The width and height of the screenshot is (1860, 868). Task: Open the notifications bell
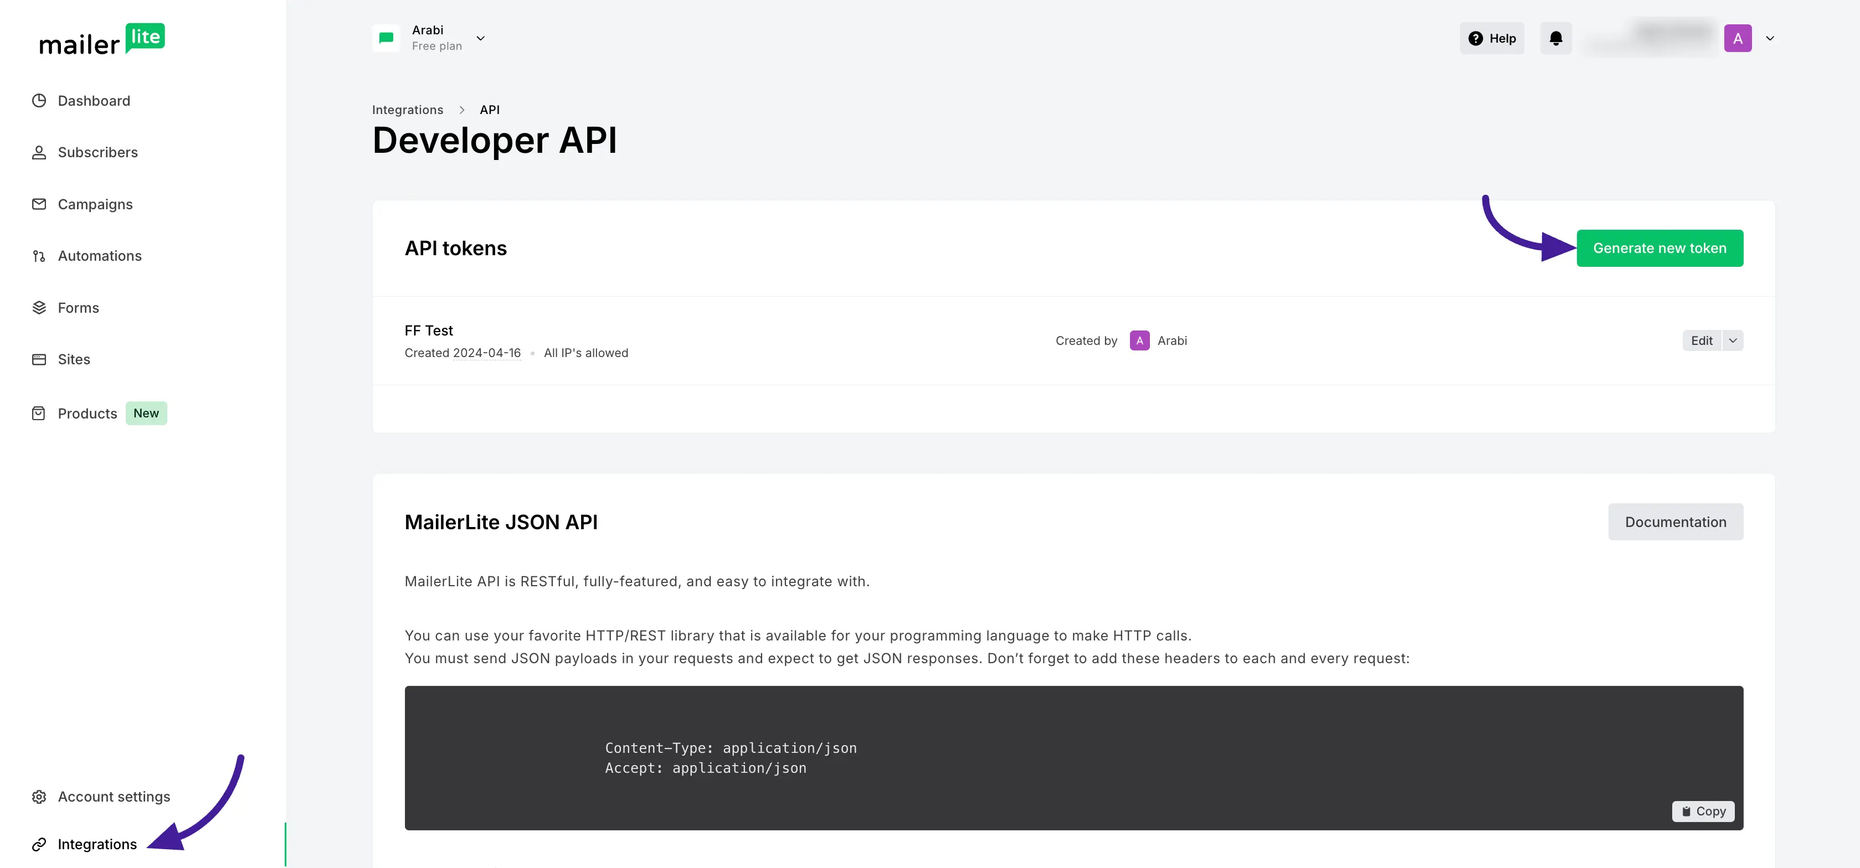[1555, 38]
